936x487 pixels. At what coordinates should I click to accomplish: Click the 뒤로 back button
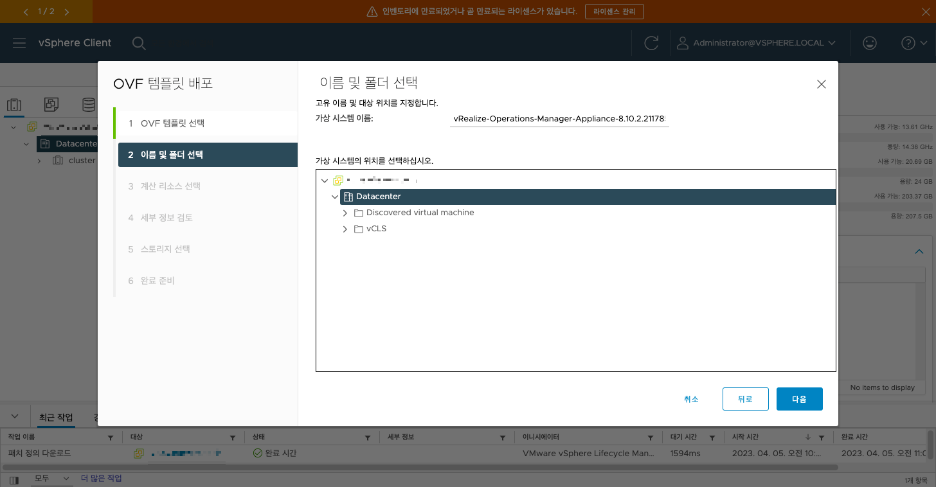[745, 399]
